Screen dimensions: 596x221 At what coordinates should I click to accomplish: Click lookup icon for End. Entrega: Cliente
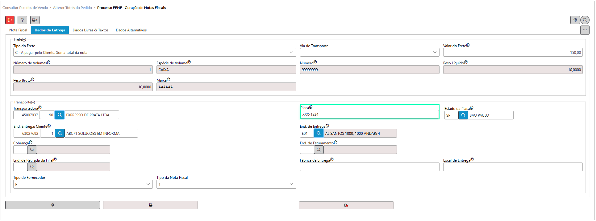coord(60,133)
